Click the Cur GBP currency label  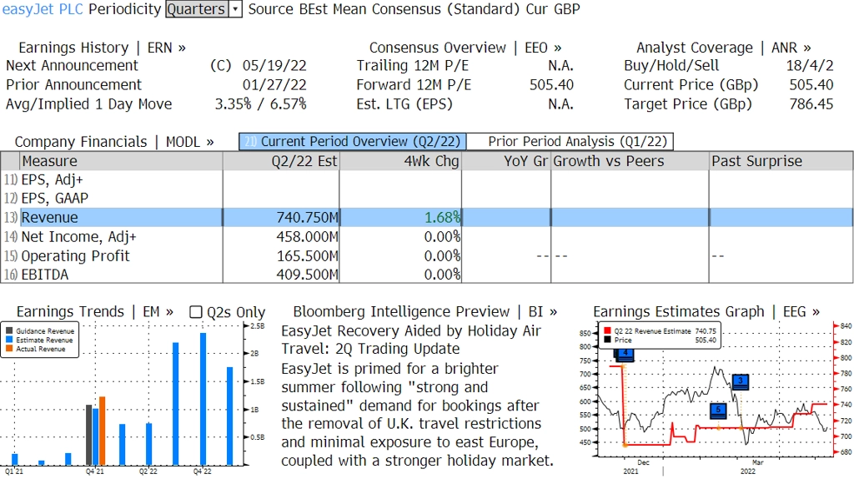[x=553, y=9]
